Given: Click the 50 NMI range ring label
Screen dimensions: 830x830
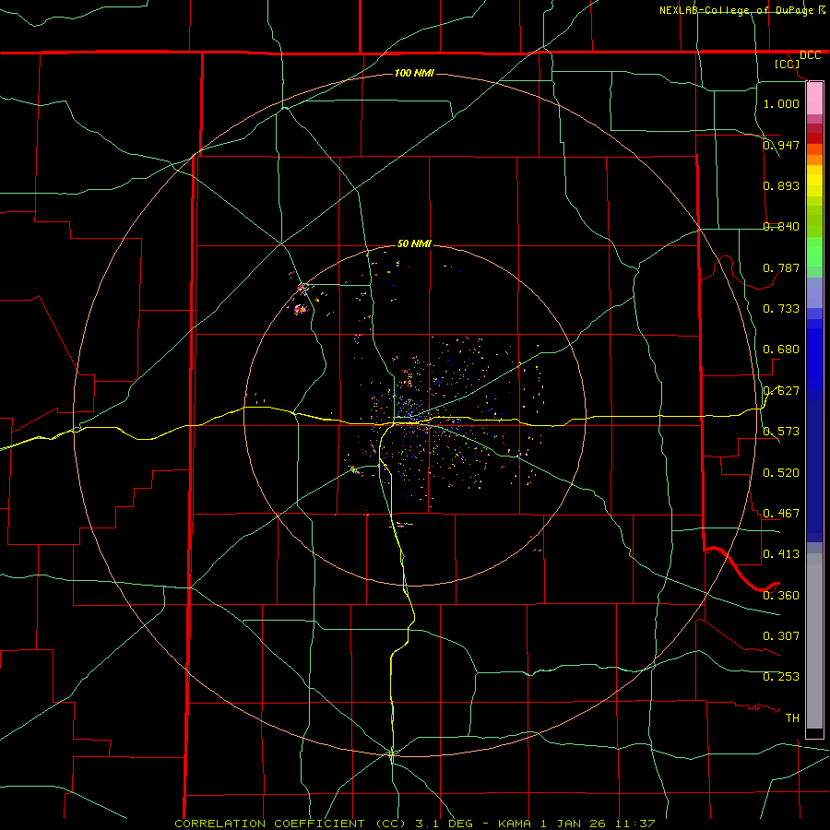Looking at the screenshot, I should pos(414,243).
